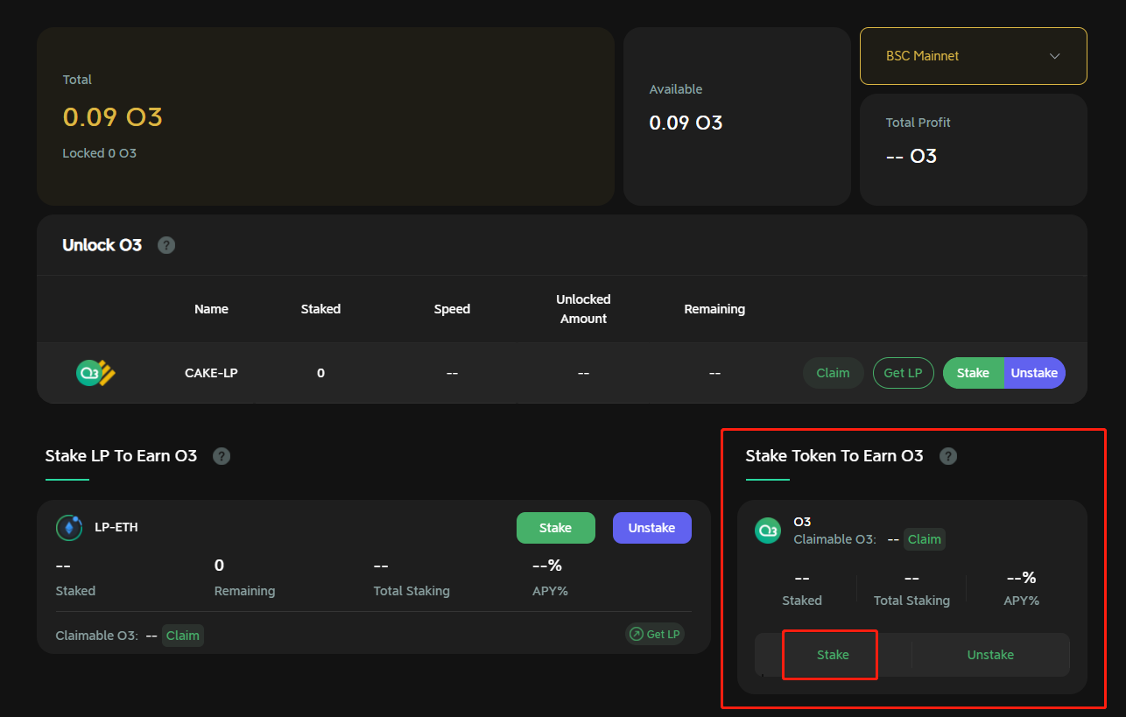Open the Unlock O3 help question mark
This screenshot has width=1126, height=717.
[x=166, y=245]
